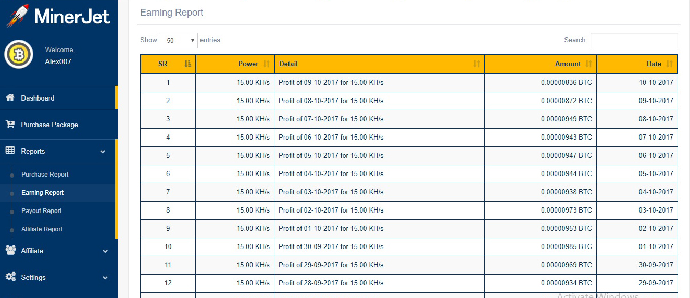The height and width of the screenshot is (298, 690).
Task: Expand the Settings menu chevron
Action: pyautogui.click(x=105, y=278)
